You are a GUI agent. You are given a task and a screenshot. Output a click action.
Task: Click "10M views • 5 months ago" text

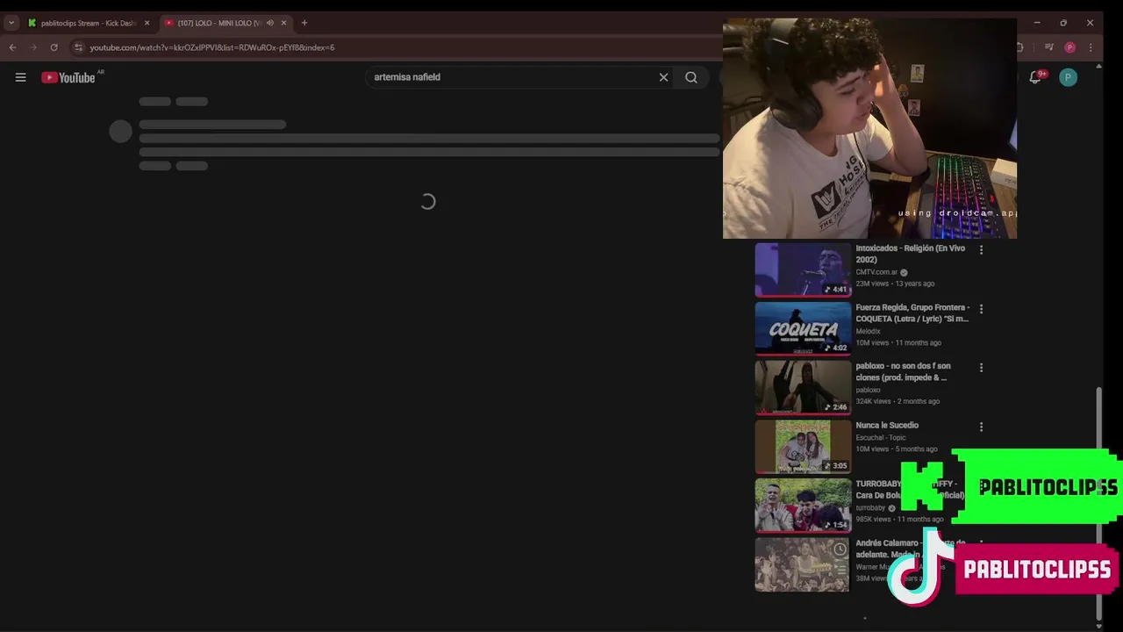(x=897, y=449)
